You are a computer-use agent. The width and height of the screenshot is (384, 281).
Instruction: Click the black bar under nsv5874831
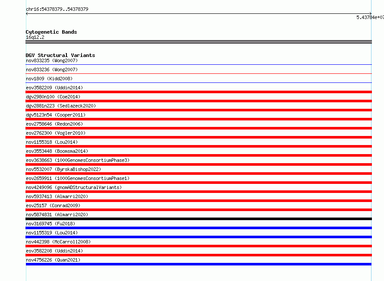click(198, 219)
